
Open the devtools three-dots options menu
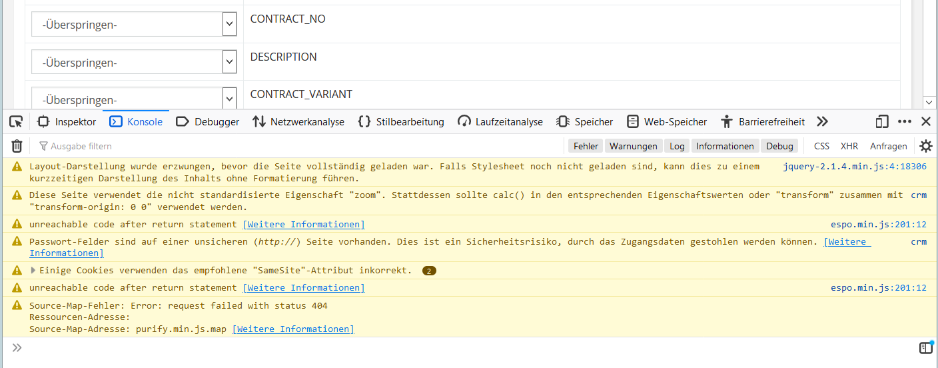click(904, 121)
